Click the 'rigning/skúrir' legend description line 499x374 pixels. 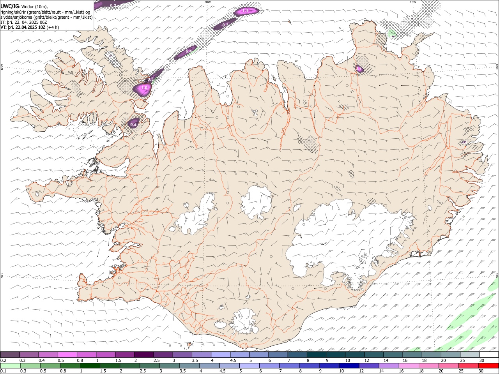click(46, 12)
